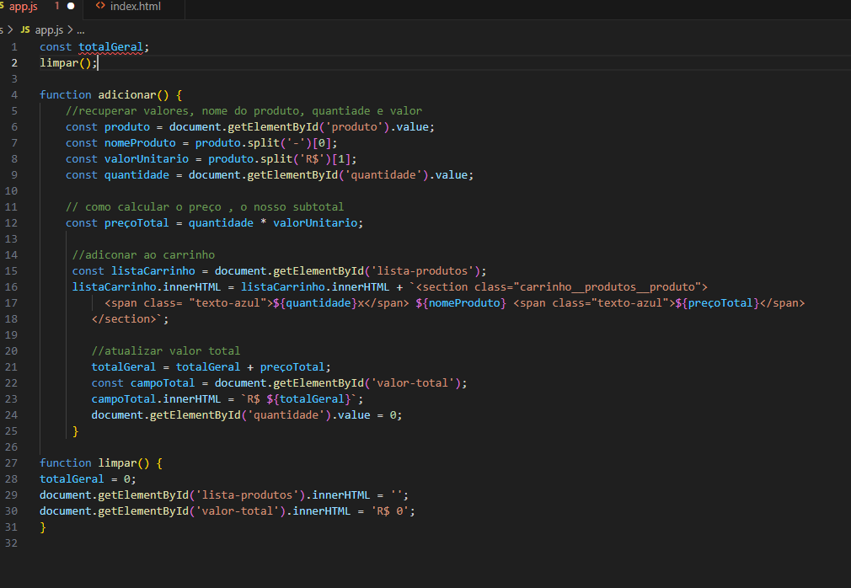The width and height of the screenshot is (851, 588).
Task: Click line number 16 in the gutter
Action: click(x=12, y=286)
